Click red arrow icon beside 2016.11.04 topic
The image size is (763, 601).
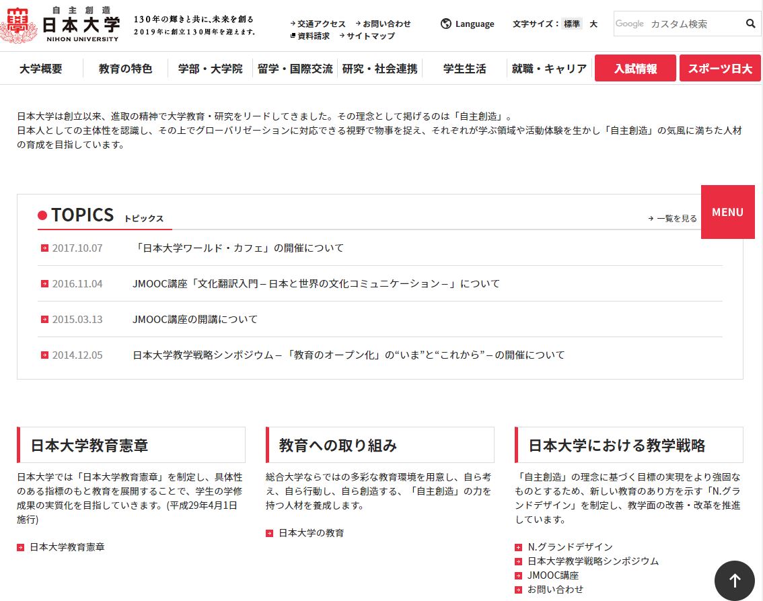point(45,284)
